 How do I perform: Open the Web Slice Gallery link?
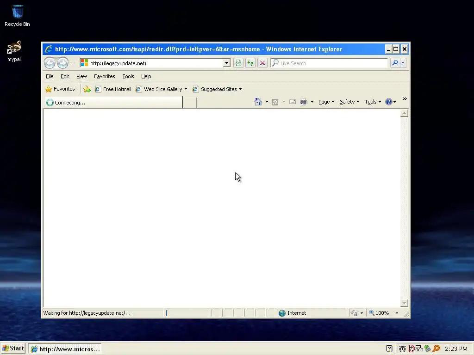click(x=159, y=89)
